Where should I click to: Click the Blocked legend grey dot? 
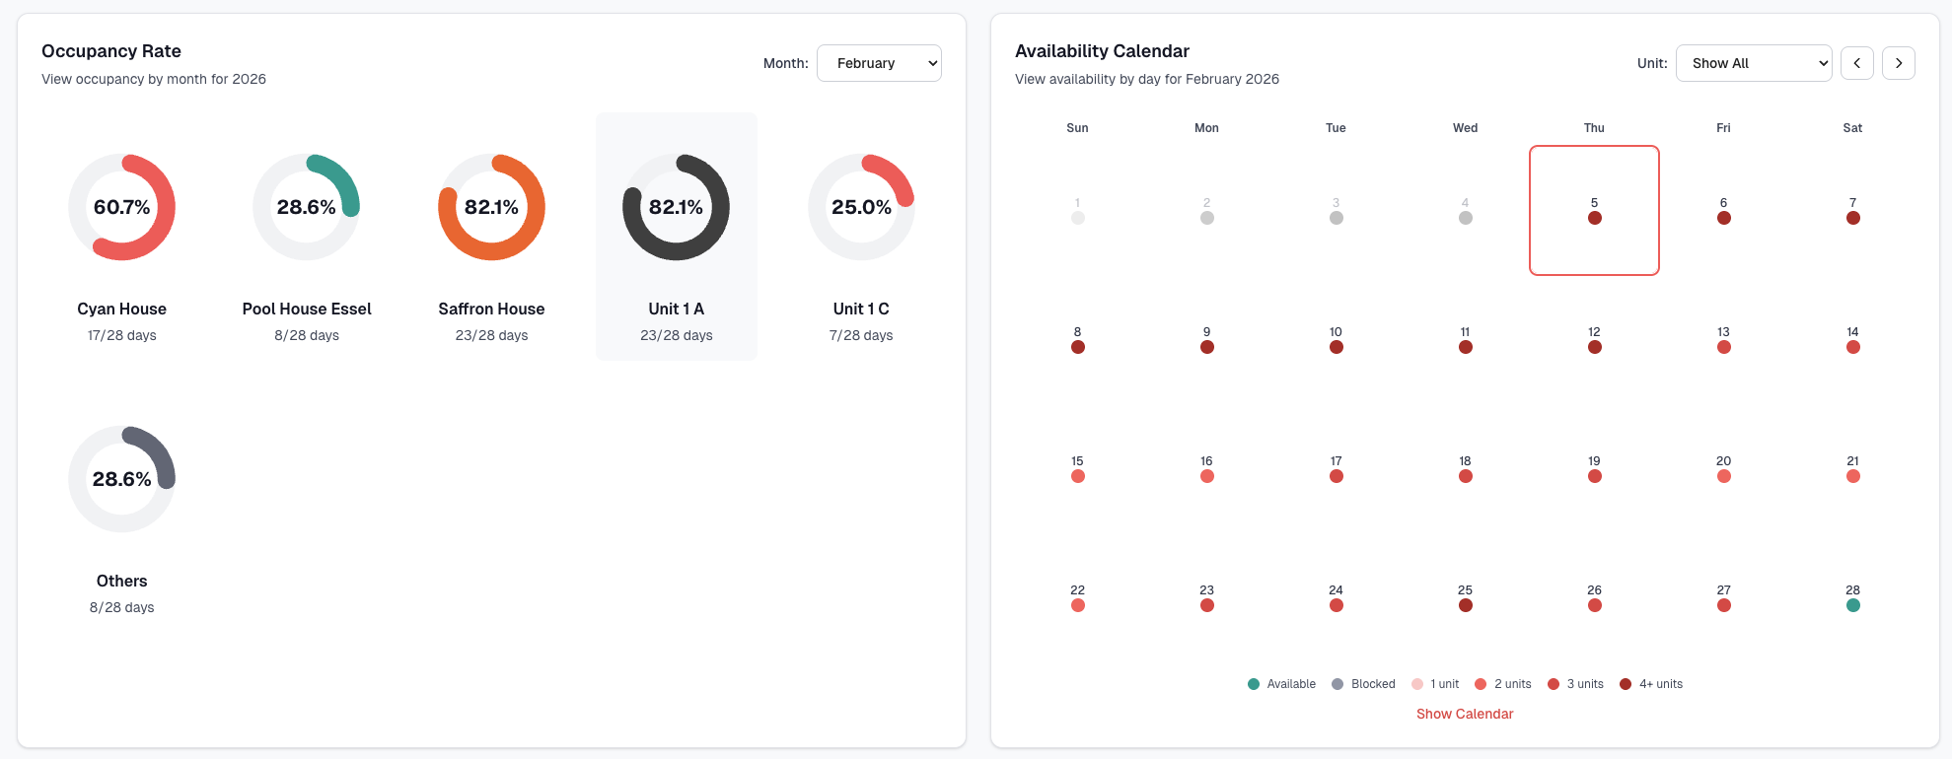tap(1337, 684)
